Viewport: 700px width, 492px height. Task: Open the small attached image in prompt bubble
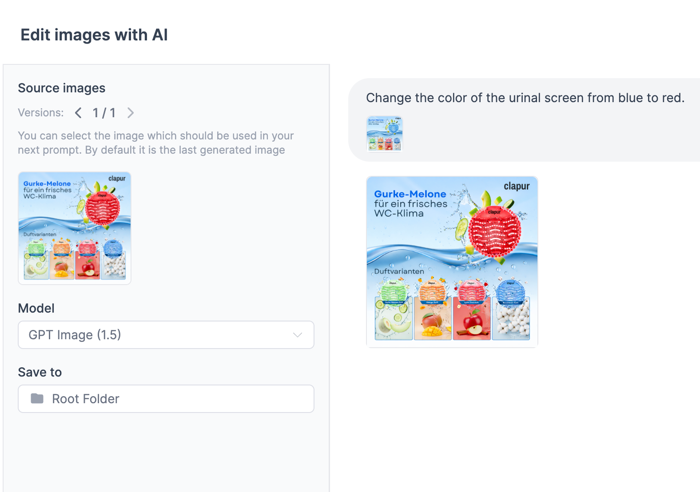pyautogui.click(x=385, y=134)
